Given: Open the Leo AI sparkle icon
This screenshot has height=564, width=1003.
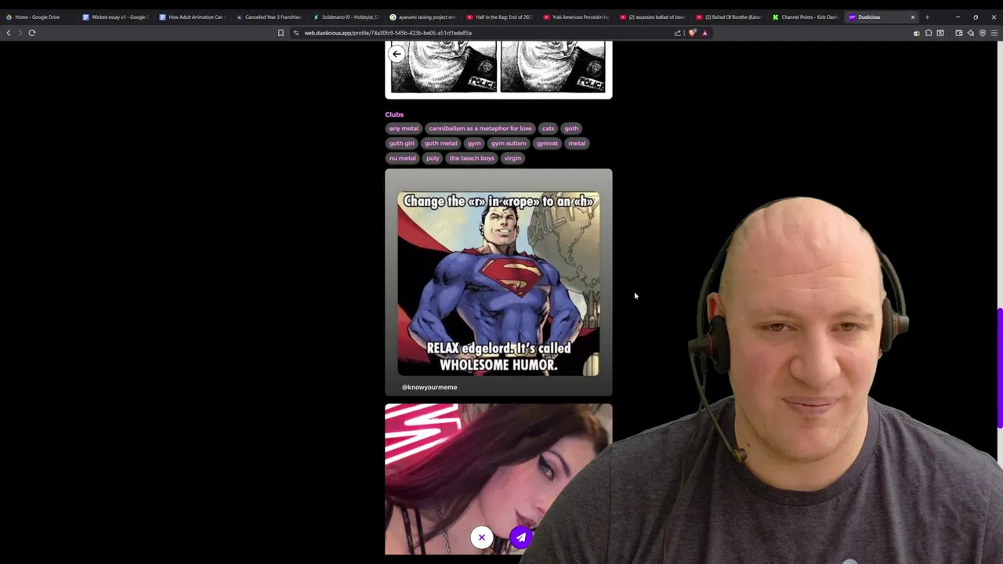Looking at the screenshot, I should click(971, 33).
